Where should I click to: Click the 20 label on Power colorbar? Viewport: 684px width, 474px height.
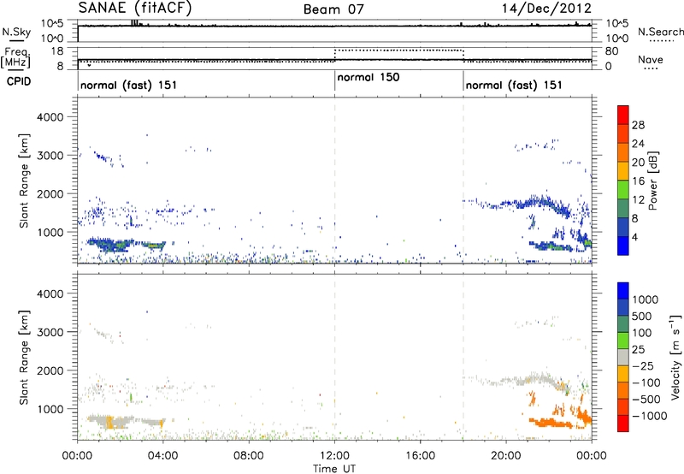(x=638, y=163)
